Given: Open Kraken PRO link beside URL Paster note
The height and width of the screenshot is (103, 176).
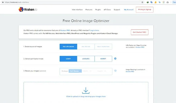Looking at the screenshot, I should (x=140, y=47).
